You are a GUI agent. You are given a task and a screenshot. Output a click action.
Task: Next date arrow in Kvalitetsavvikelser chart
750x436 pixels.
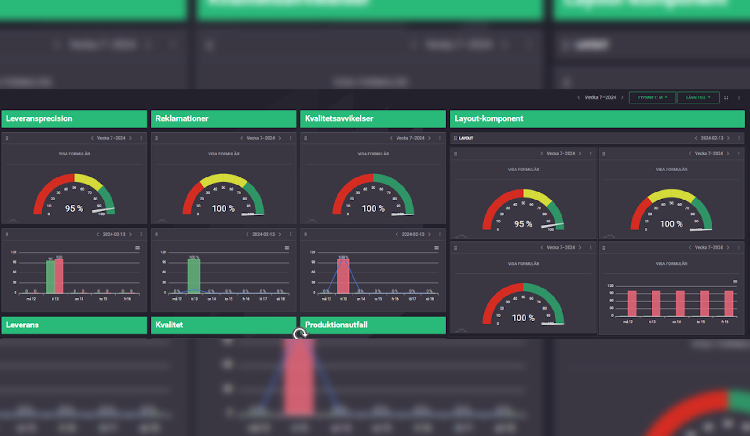pyautogui.click(x=429, y=234)
